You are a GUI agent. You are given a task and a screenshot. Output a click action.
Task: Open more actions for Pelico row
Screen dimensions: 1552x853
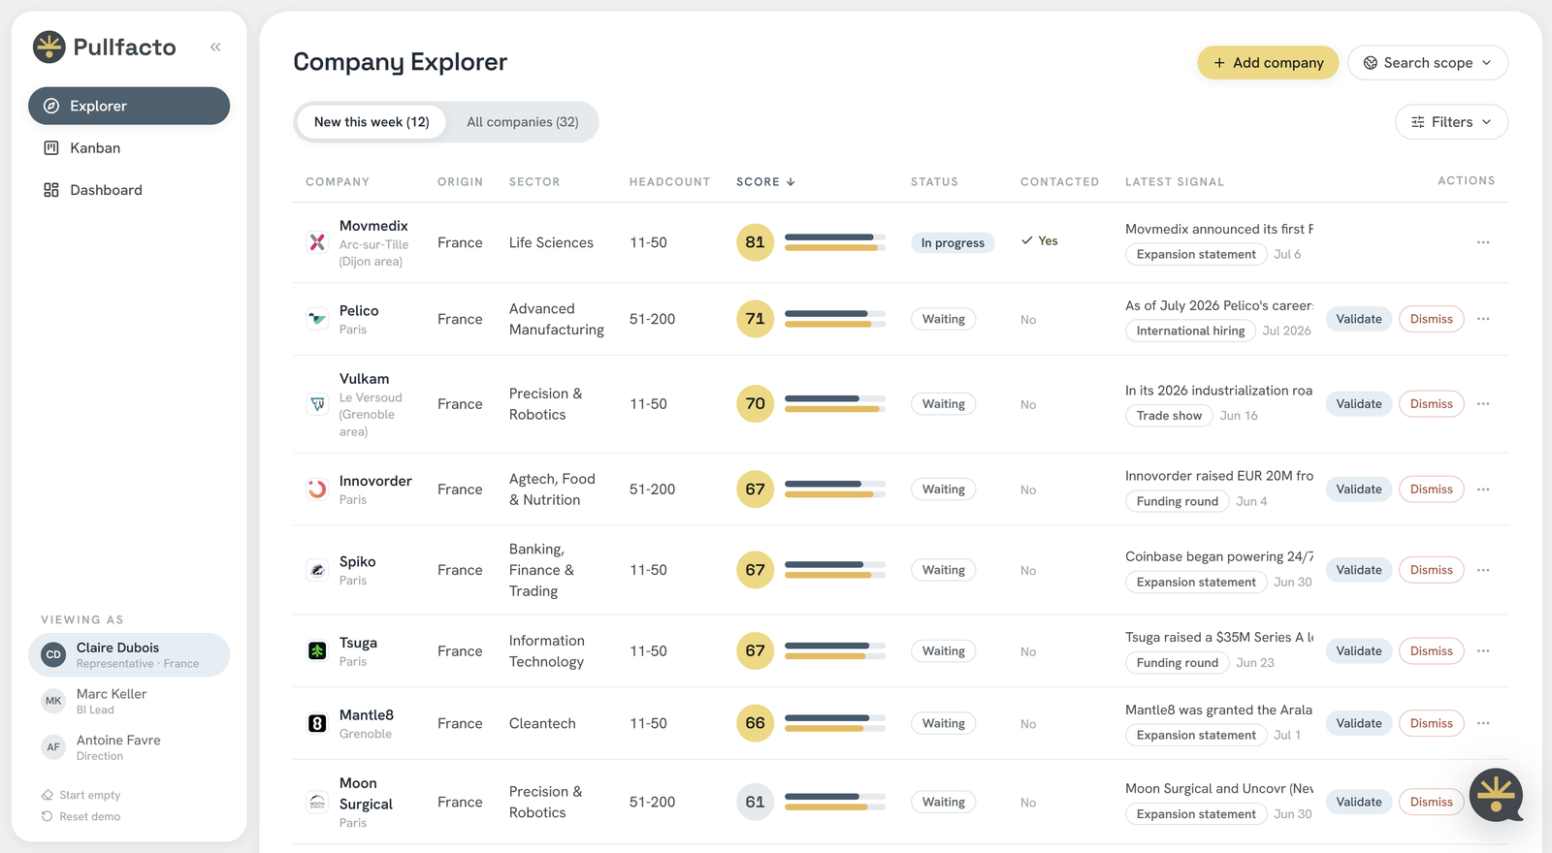(x=1483, y=319)
